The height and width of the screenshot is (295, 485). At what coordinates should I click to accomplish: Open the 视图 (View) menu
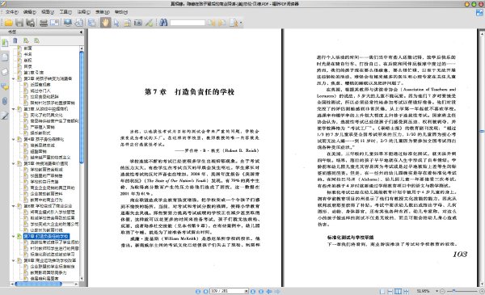tap(48, 12)
